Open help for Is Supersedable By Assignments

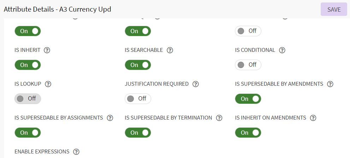tap(110, 118)
